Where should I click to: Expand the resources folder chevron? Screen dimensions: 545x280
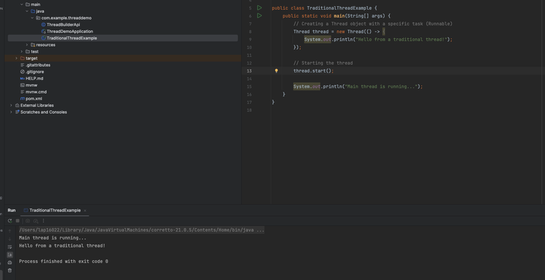tap(27, 45)
